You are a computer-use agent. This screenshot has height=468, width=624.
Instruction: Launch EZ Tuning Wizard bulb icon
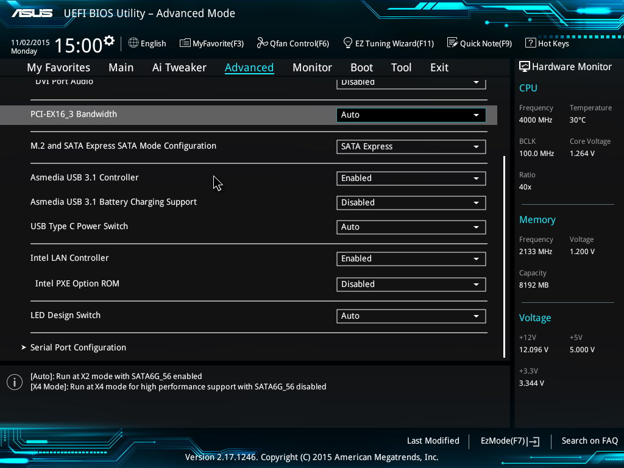(348, 43)
